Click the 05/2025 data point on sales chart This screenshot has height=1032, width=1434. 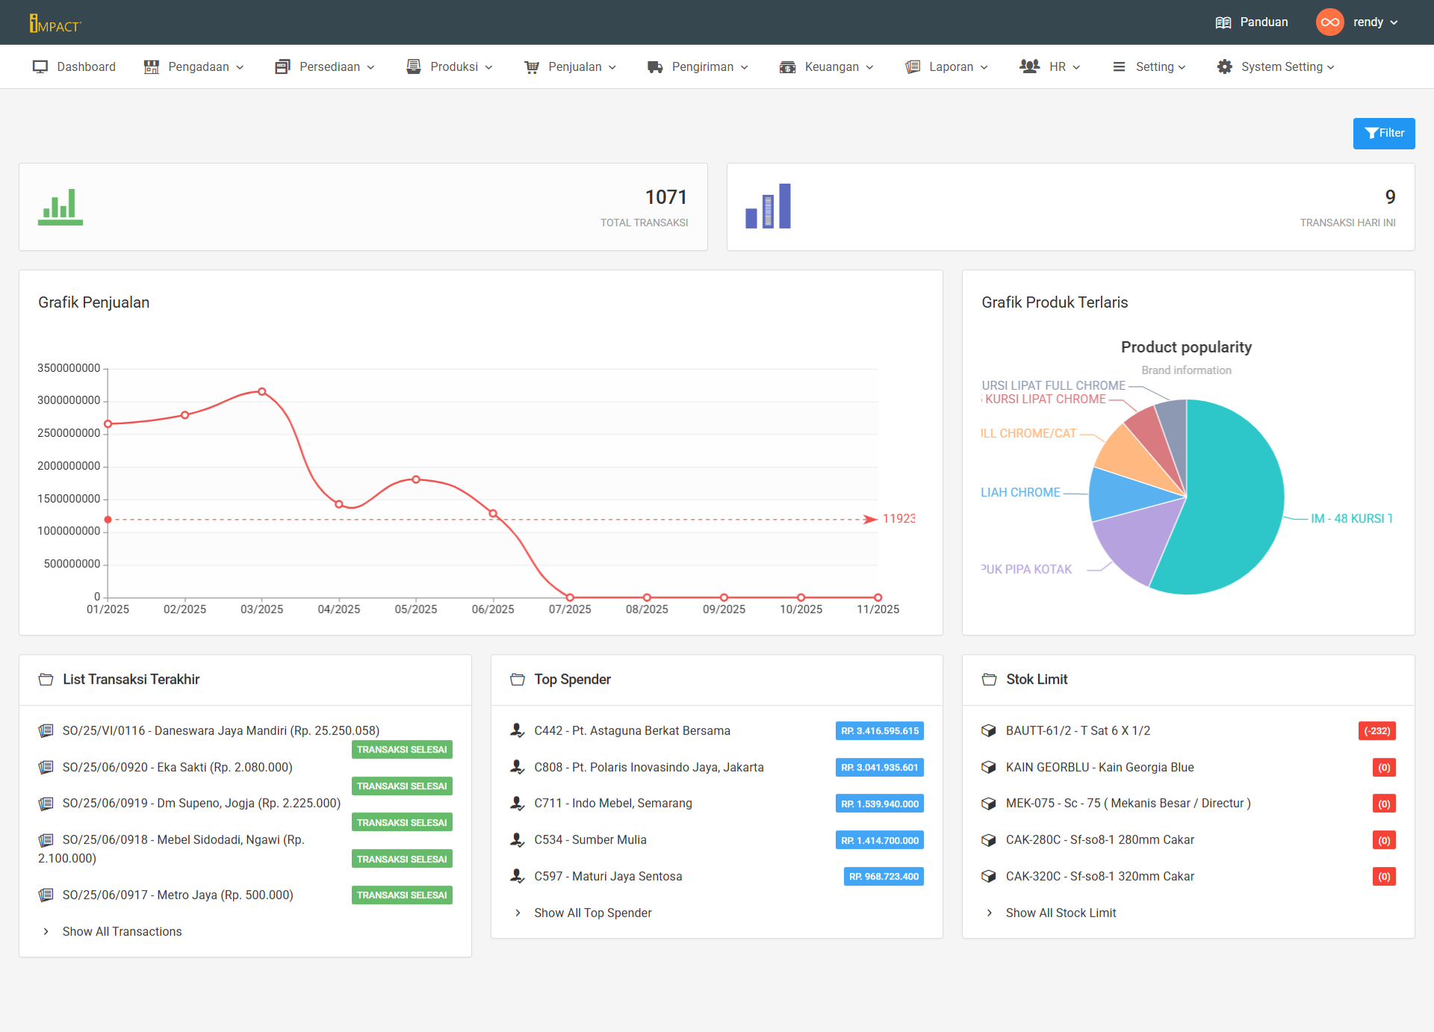(x=416, y=479)
